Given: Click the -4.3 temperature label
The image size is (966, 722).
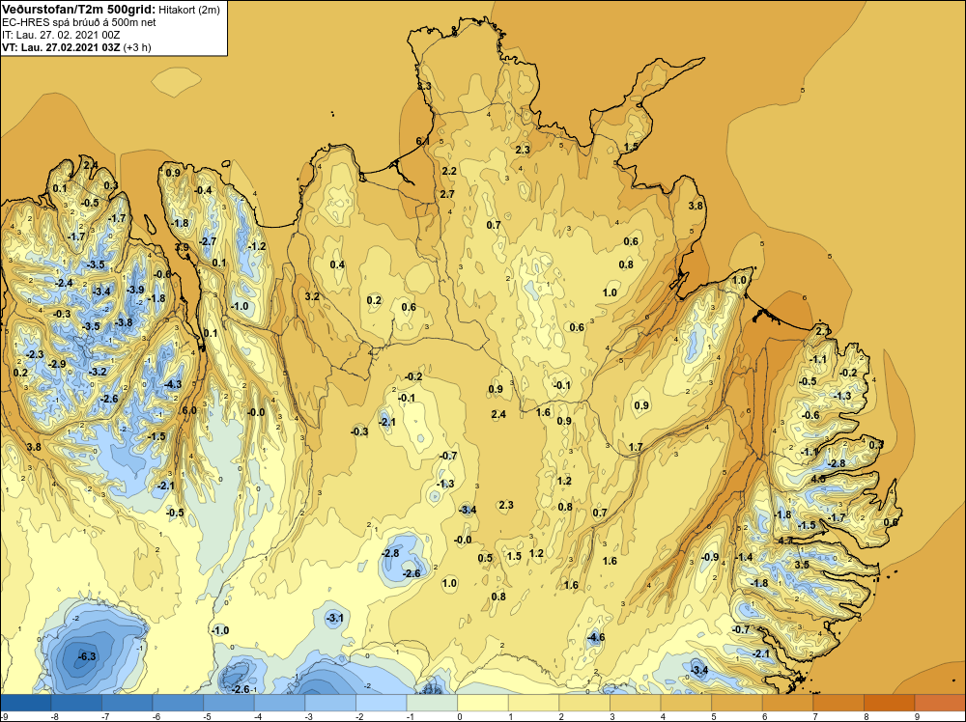Looking at the screenshot, I should click(173, 384).
